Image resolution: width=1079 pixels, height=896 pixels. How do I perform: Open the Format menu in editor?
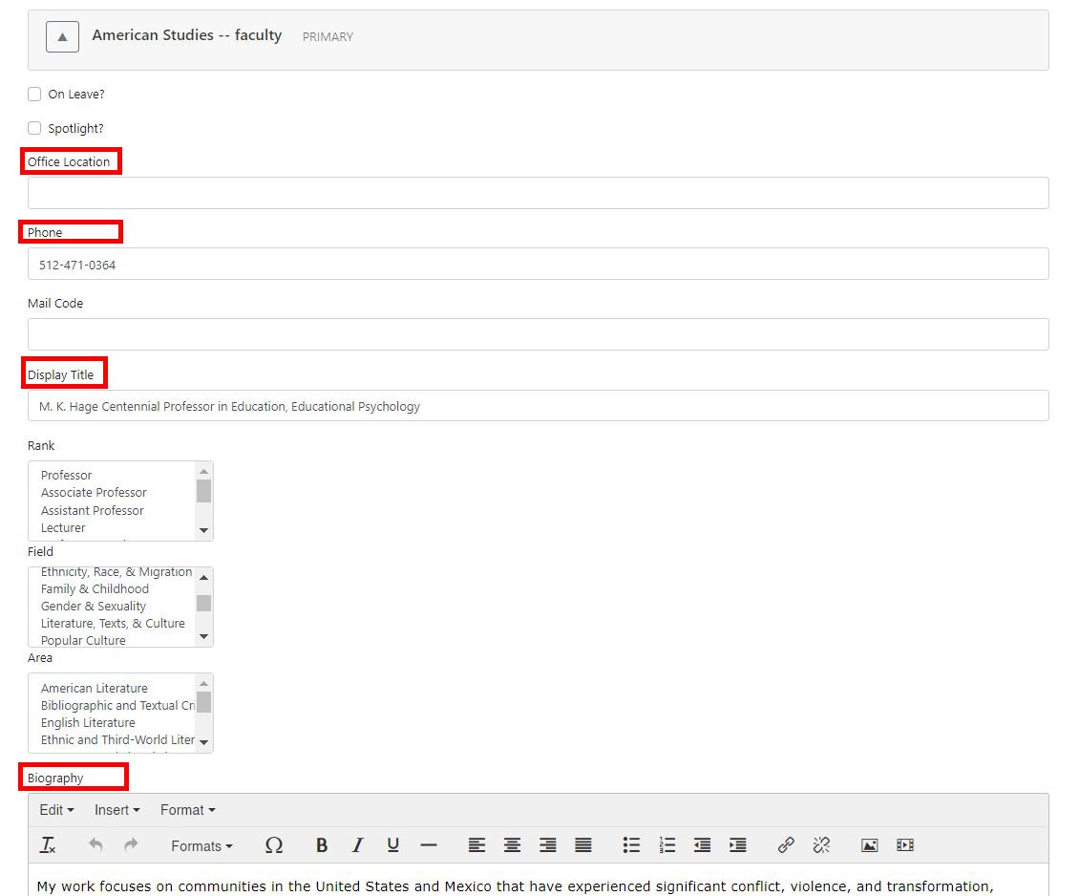[x=188, y=810]
